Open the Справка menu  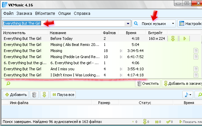coord(82,14)
